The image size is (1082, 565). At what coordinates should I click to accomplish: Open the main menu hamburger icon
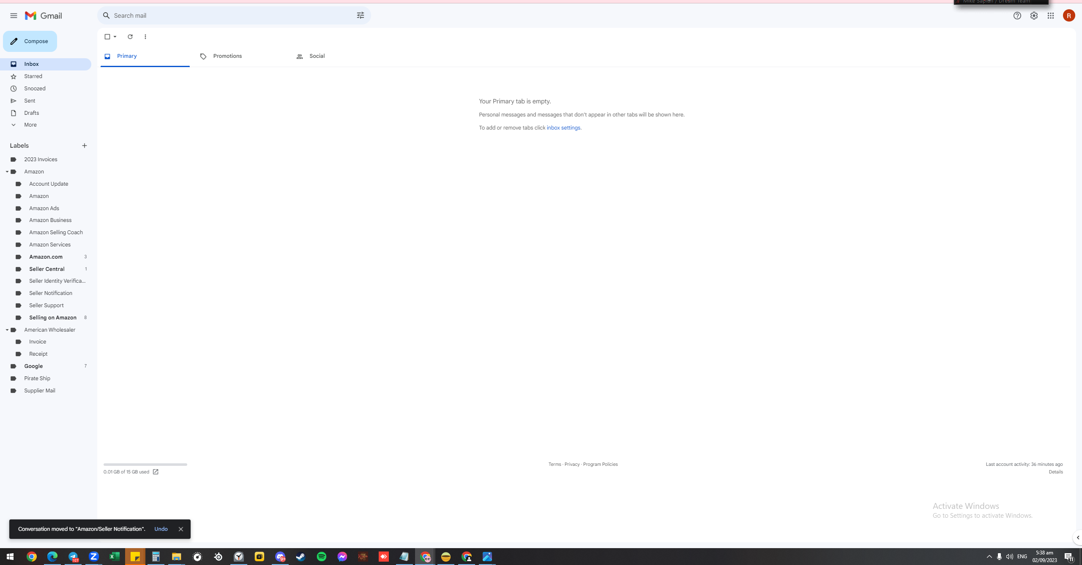[14, 16]
